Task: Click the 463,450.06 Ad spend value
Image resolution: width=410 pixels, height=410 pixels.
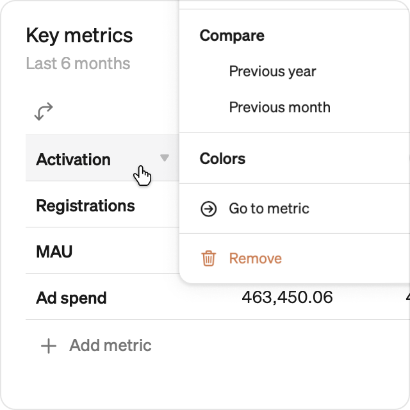Action: point(287,297)
